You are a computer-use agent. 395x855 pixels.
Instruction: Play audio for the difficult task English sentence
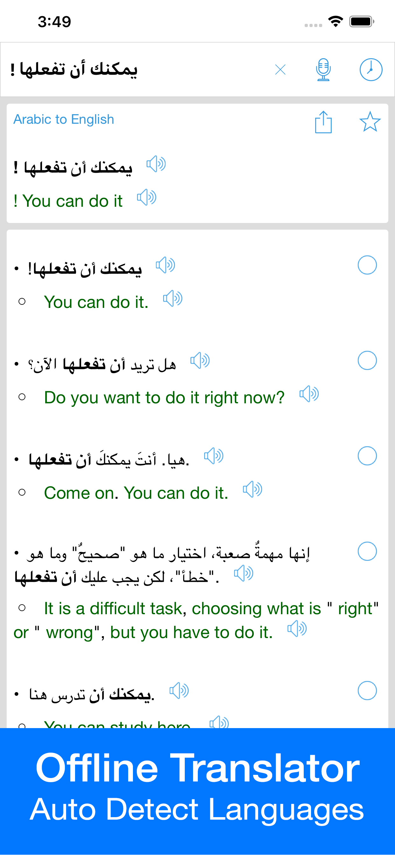(x=297, y=629)
